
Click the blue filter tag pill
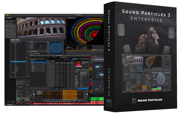48,61
